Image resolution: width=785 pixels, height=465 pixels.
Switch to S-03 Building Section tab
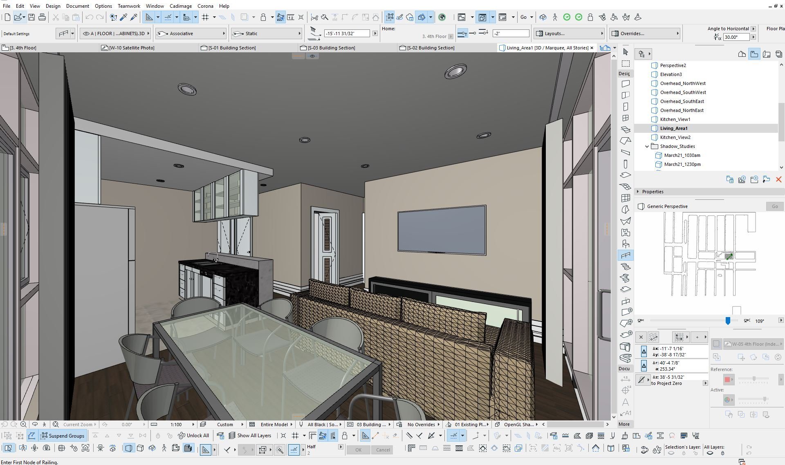[331, 48]
